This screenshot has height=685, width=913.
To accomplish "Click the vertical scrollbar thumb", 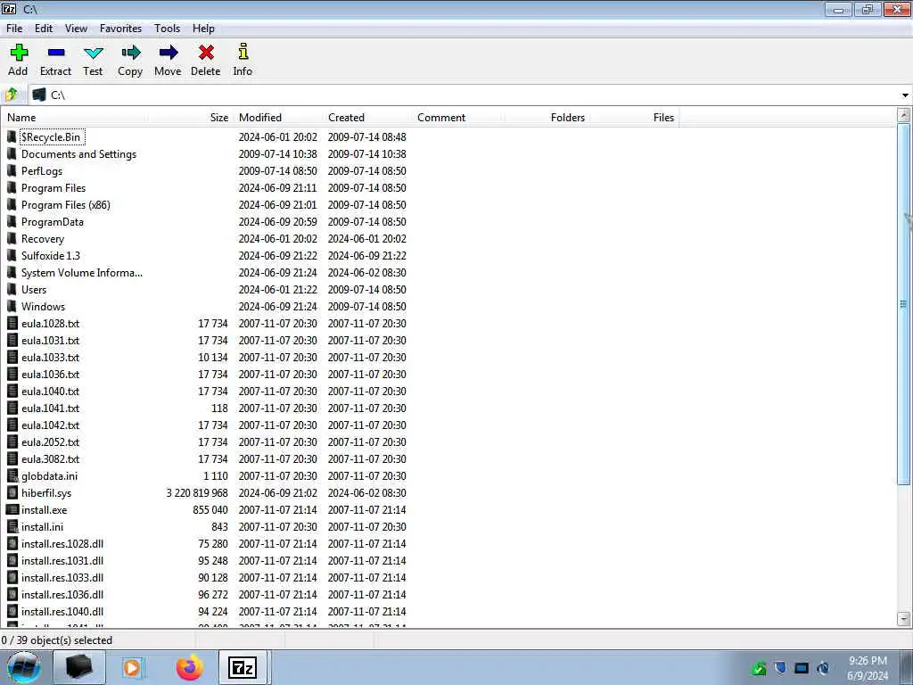I will pos(904,303).
